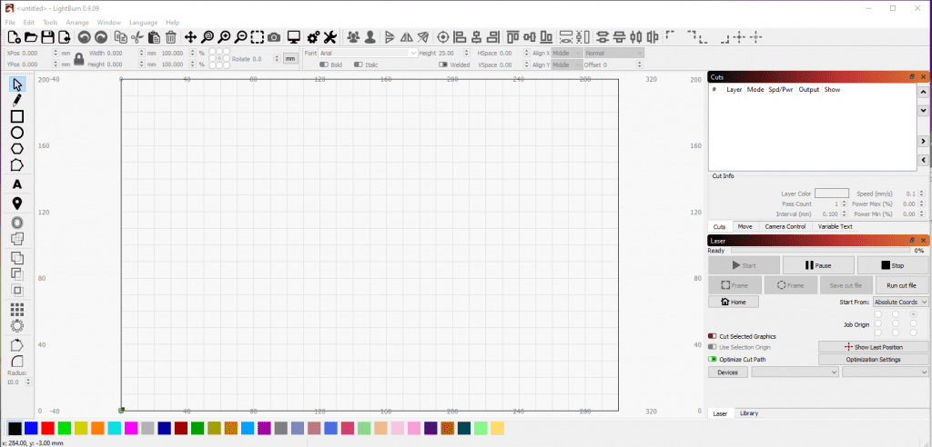Open the Arrange menu
The image size is (932, 447).
pos(77,22)
